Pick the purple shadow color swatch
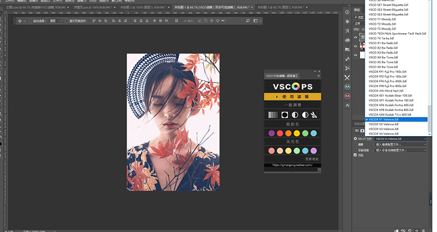Viewport: 437px width, 232px height. (272, 133)
